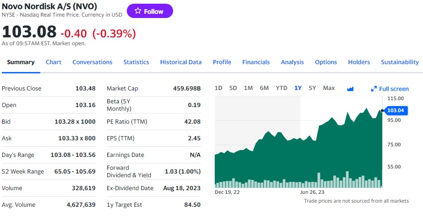Click the Bid value 103.28 x 1000

75,121
